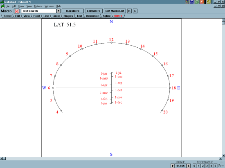
Task: Click the Text Search macro name field
Action: click(38, 11)
